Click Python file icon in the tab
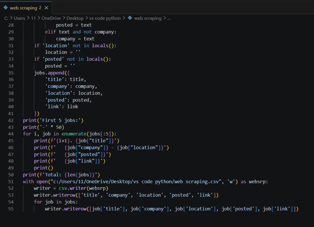 [6, 8]
